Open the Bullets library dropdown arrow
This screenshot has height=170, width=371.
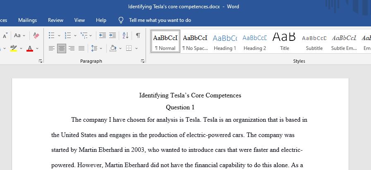coord(59,35)
